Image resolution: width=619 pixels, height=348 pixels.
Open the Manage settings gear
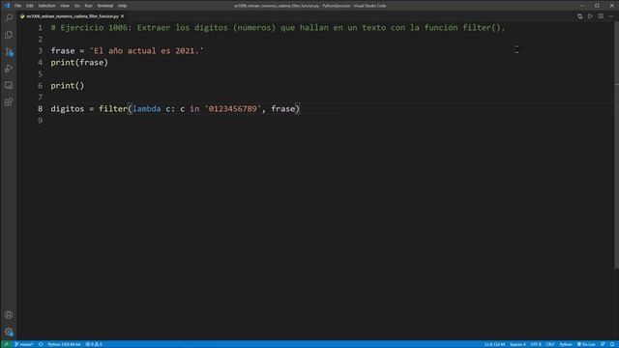point(9,332)
